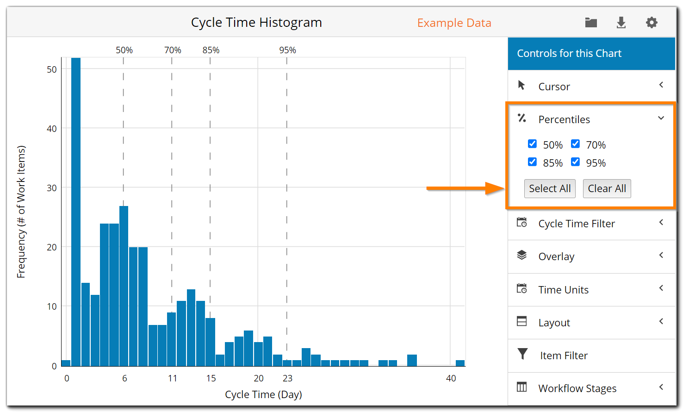Click the Controls for this Chart header

[570, 53]
